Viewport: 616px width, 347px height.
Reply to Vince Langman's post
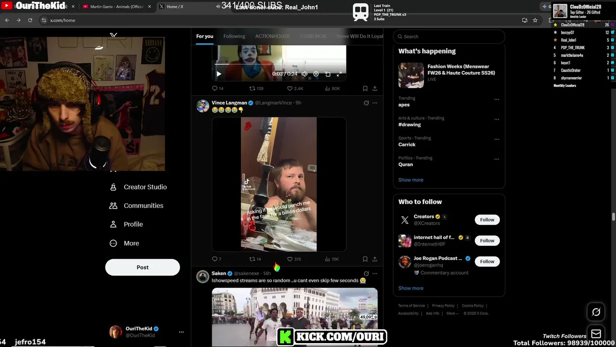tap(217, 259)
